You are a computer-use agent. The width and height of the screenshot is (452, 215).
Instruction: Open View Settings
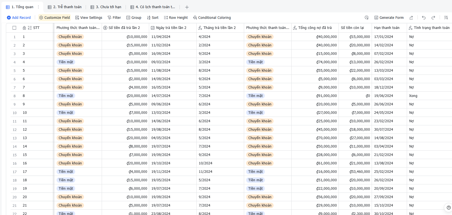89,17
